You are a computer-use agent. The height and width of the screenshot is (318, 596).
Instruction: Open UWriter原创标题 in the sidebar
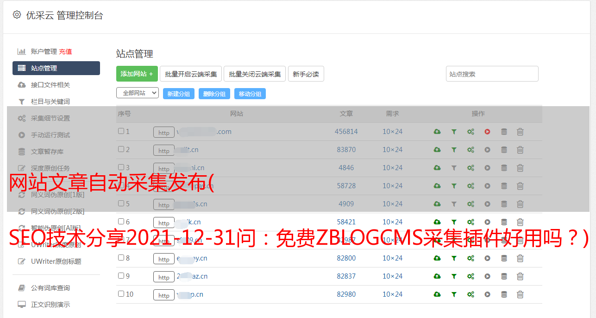(x=56, y=261)
